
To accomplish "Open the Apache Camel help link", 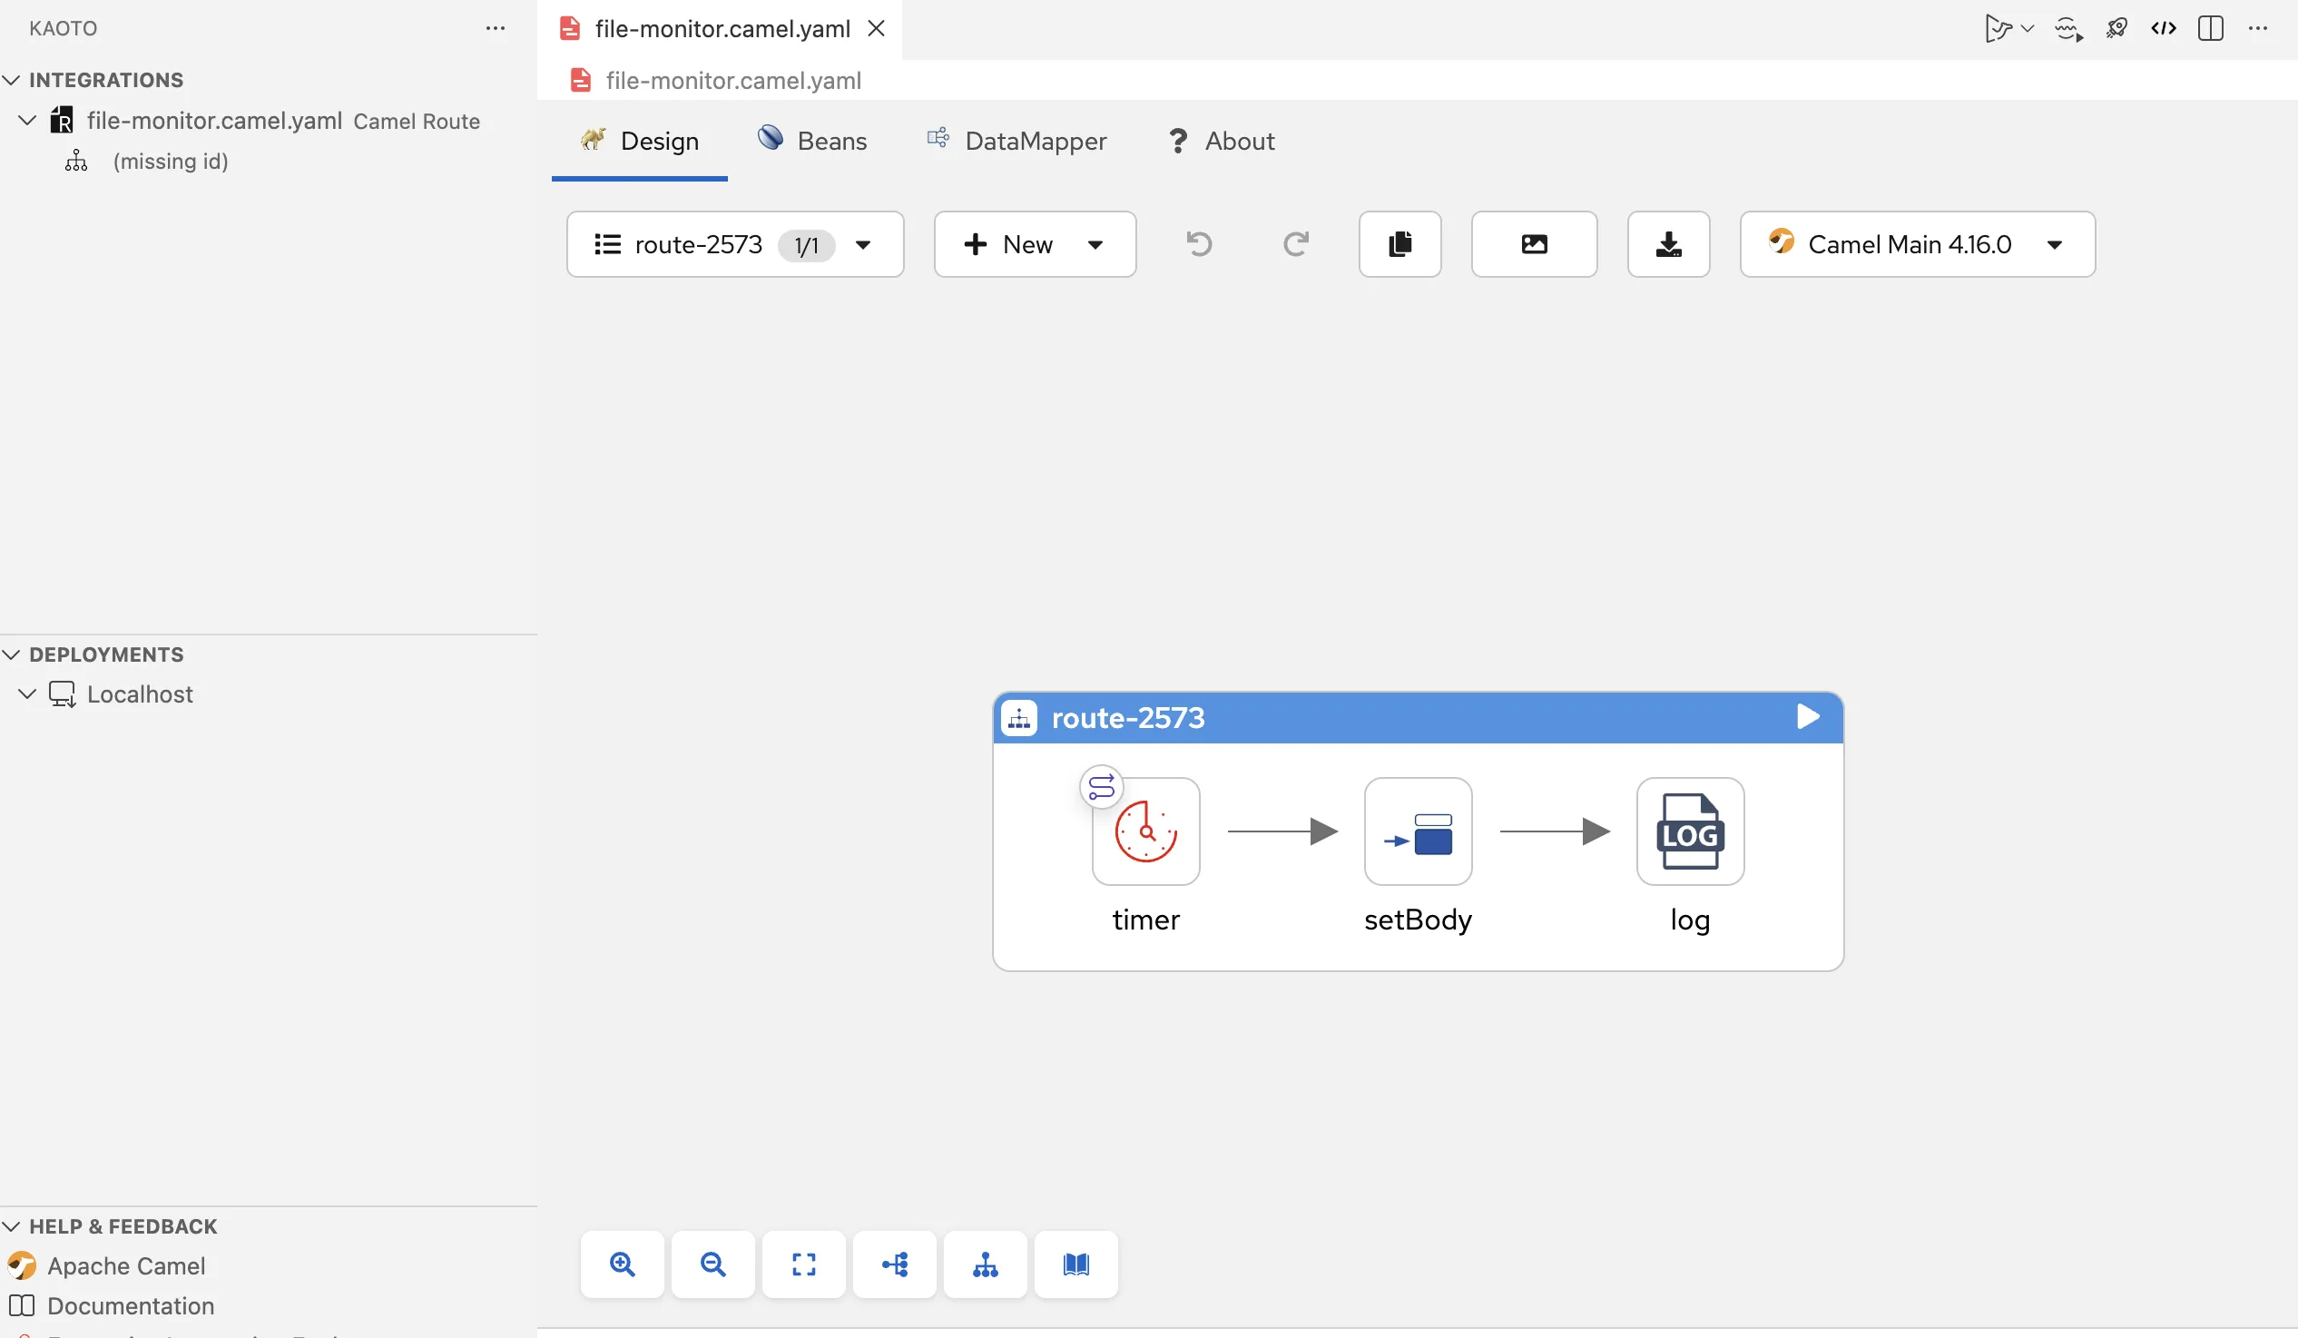I will [126, 1266].
